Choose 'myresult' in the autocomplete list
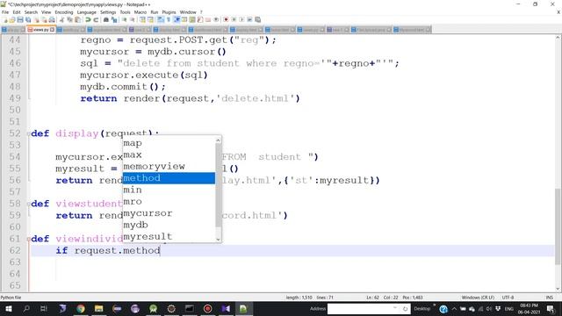 coord(169,236)
